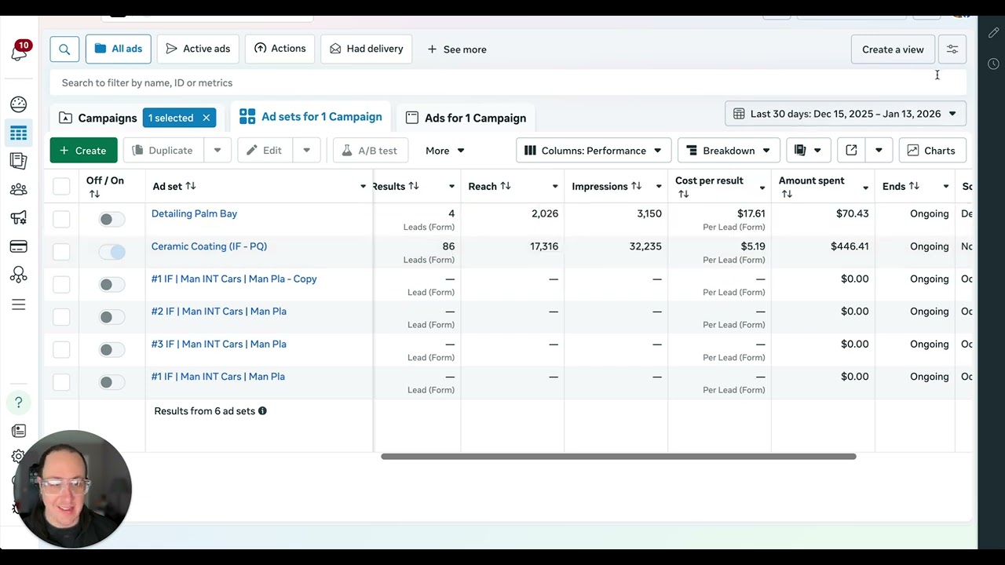Open the advertising megaphone icon in sidebar

click(19, 218)
